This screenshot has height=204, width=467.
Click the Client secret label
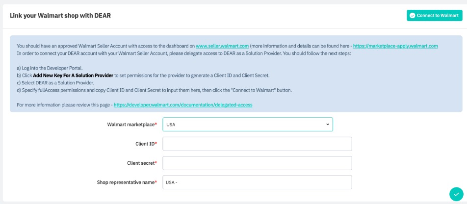141,163
